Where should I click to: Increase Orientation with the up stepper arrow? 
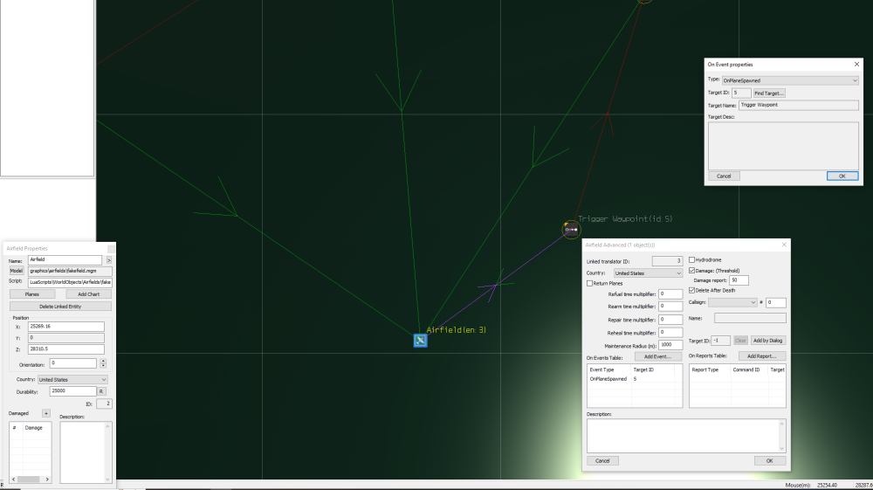click(x=103, y=360)
